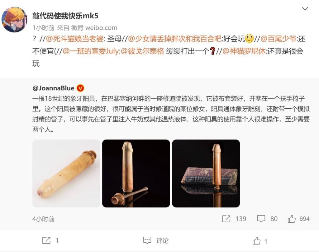Open mention @百尾少爷
Screen dimensions: 319x252
pyautogui.click(x=278, y=39)
